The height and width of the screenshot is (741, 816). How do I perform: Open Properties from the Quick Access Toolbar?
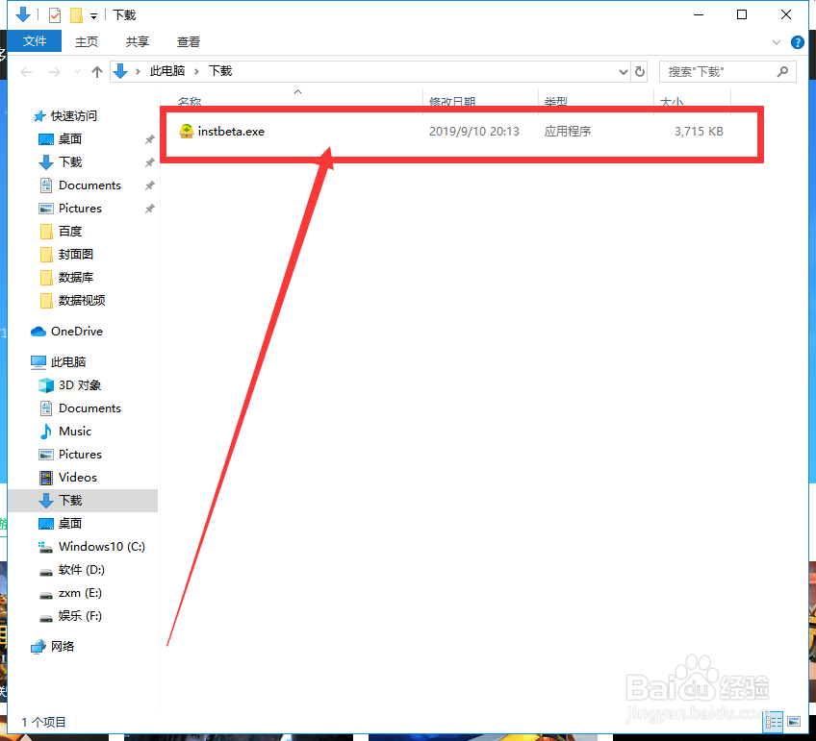(55, 14)
